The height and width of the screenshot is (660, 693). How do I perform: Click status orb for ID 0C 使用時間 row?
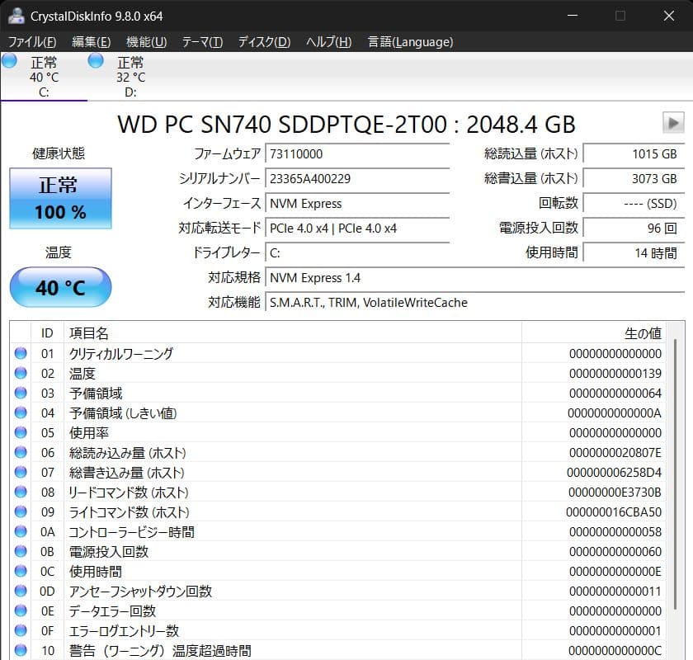pyautogui.click(x=21, y=571)
